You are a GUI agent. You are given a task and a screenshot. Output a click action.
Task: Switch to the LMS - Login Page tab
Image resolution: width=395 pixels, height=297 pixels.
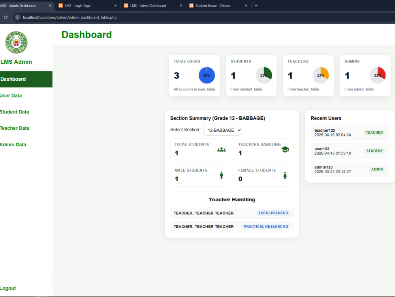click(87, 6)
